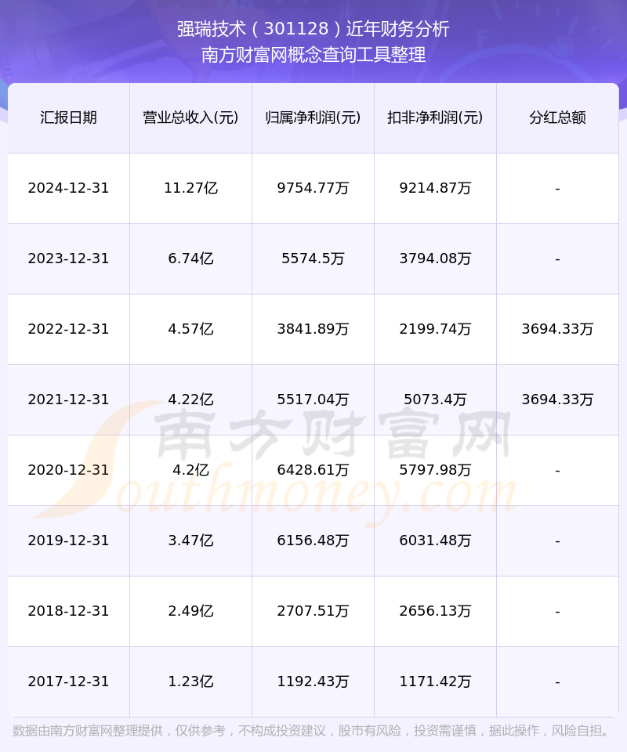
Task: Click the 扣非净利润(元) column header
Action: [x=435, y=118]
